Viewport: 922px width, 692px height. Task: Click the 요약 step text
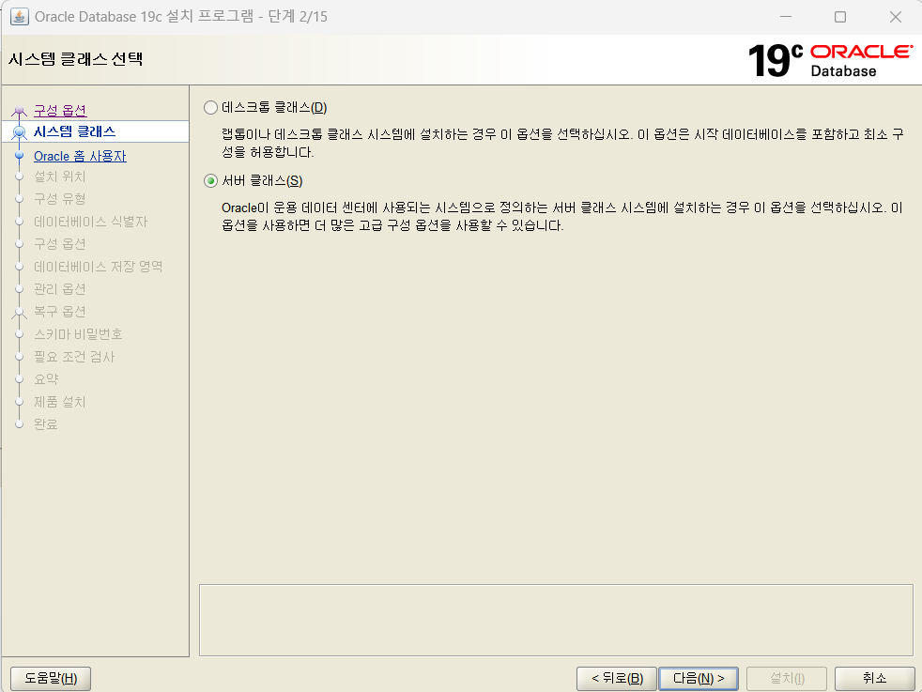pyautogui.click(x=46, y=379)
